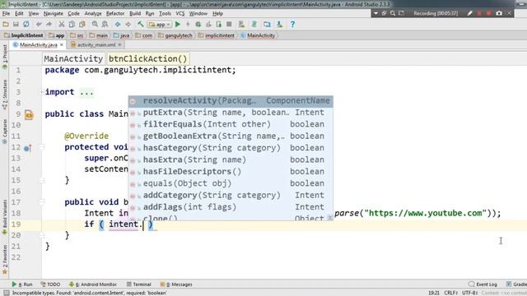The width and height of the screenshot is (527, 296).
Task: Click the navigate Forward arrow icon
Action: pyautogui.click(x=128, y=24)
